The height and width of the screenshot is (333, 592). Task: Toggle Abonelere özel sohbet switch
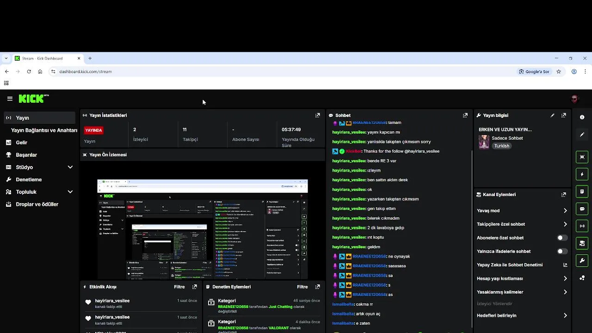[562, 238]
